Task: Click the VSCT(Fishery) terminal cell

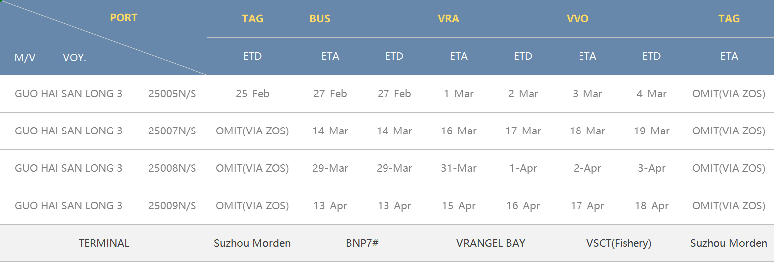Action: pos(619,243)
